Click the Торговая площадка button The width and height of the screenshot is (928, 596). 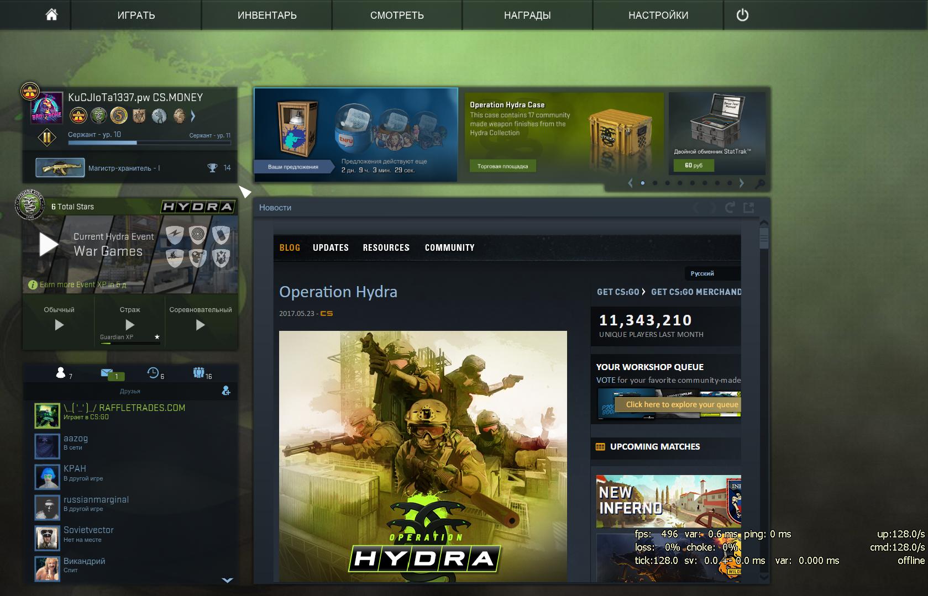[x=502, y=166]
